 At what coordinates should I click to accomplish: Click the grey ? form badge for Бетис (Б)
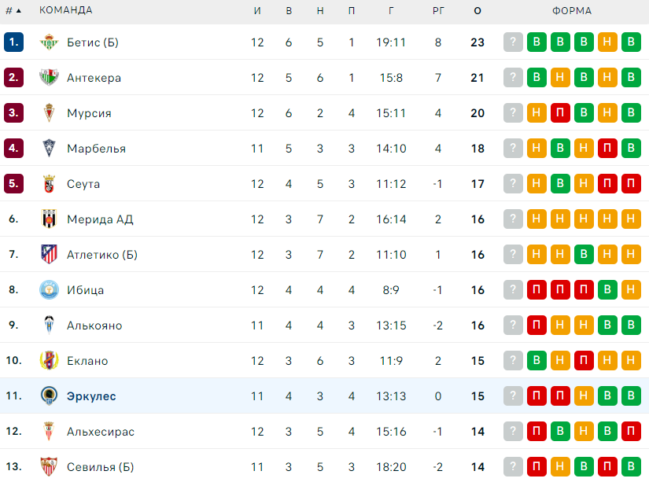coord(513,42)
